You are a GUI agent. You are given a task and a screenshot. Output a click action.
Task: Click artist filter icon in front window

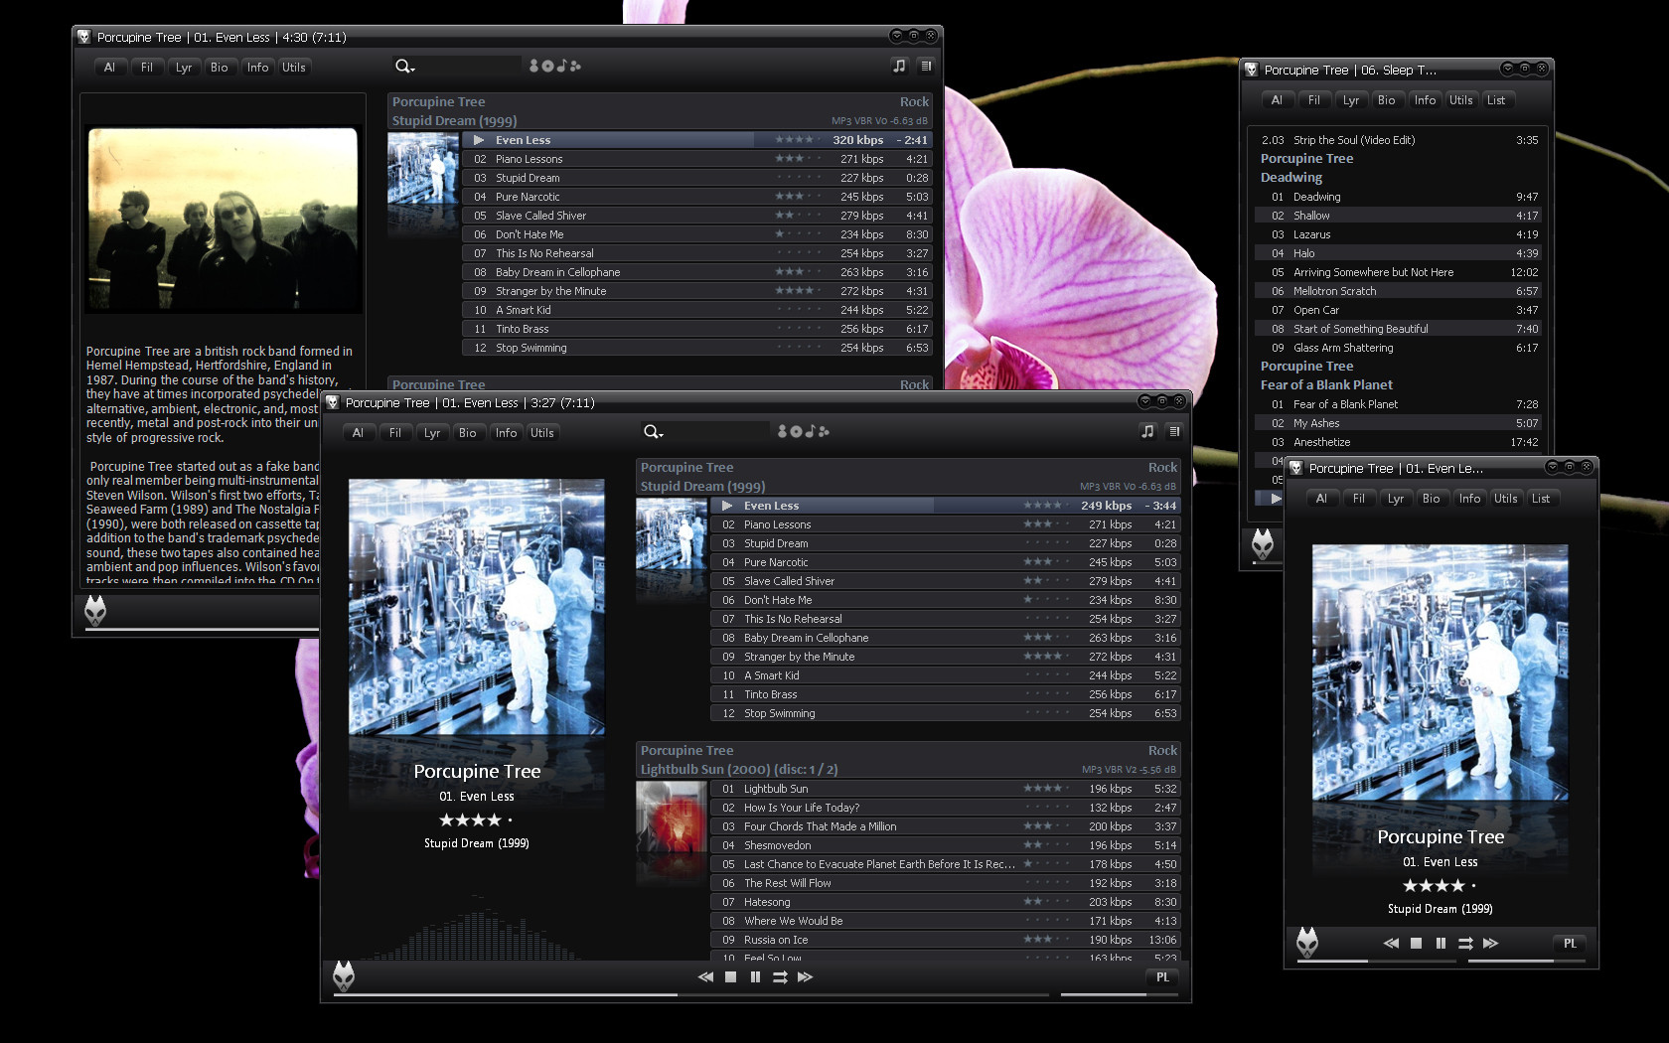(783, 431)
